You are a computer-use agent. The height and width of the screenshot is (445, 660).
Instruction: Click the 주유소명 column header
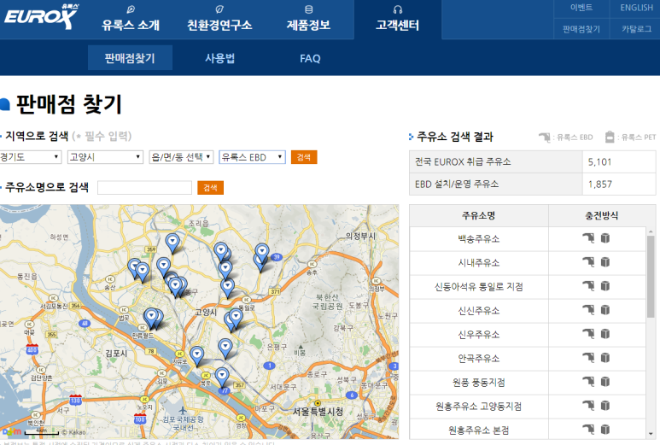(x=479, y=215)
